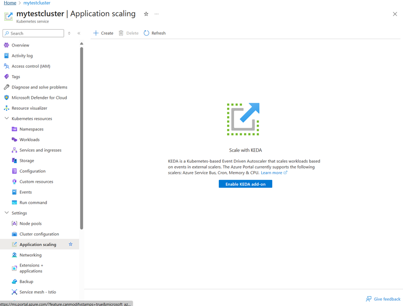Open the Learn more link
This screenshot has height=306, width=403.
click(x=274, y=173)
